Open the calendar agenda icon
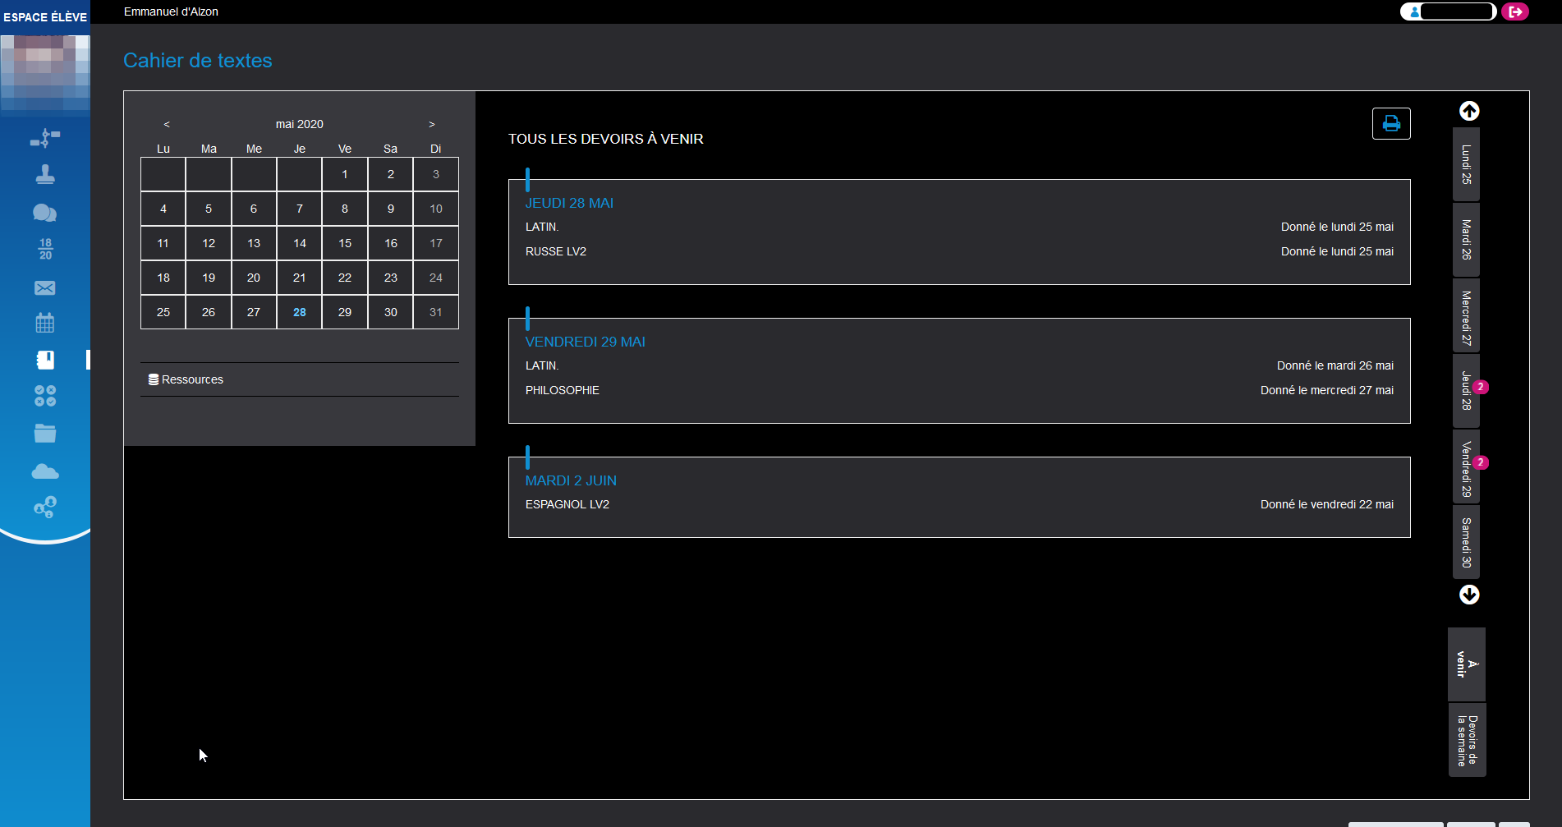The image size is (1562, 827). tap(45, 323)
